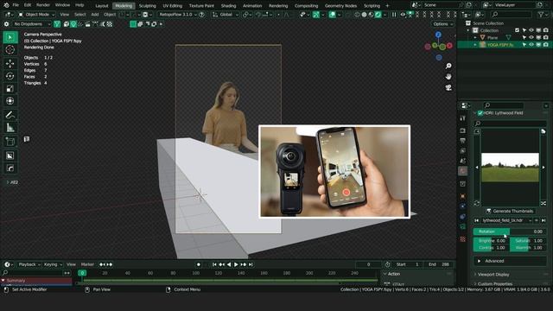Image resolution: width=553 pixels, height=311 pixels.
Task: Click the random HDRI shuffle icon
Action: 543,204
